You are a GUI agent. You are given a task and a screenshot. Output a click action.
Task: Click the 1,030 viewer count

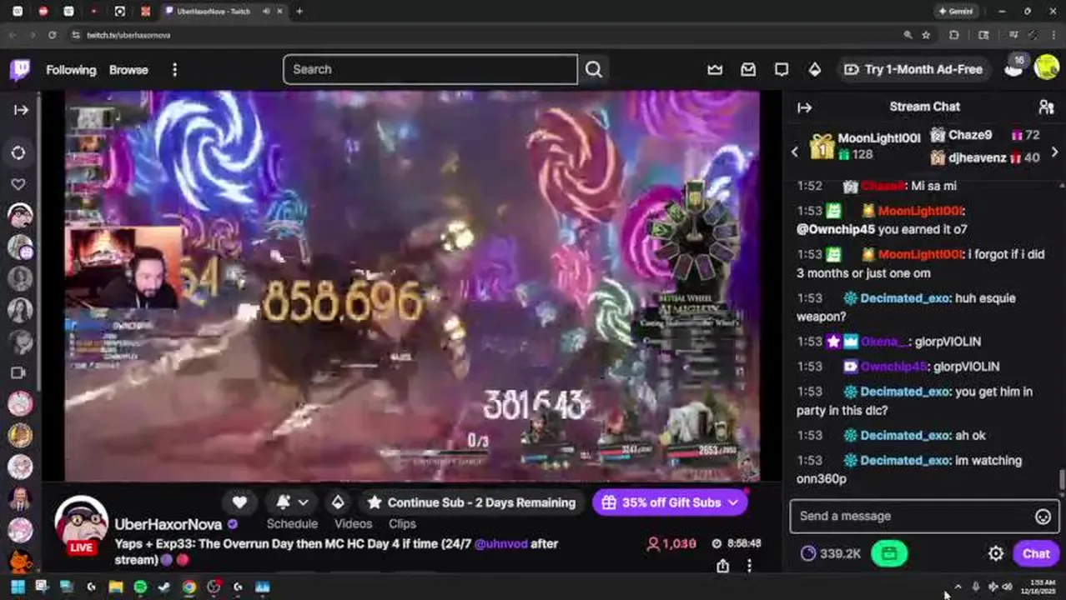coord(671,543)
